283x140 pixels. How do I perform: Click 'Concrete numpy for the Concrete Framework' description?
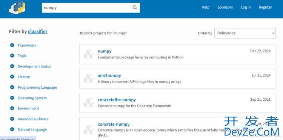click(134, 106)
